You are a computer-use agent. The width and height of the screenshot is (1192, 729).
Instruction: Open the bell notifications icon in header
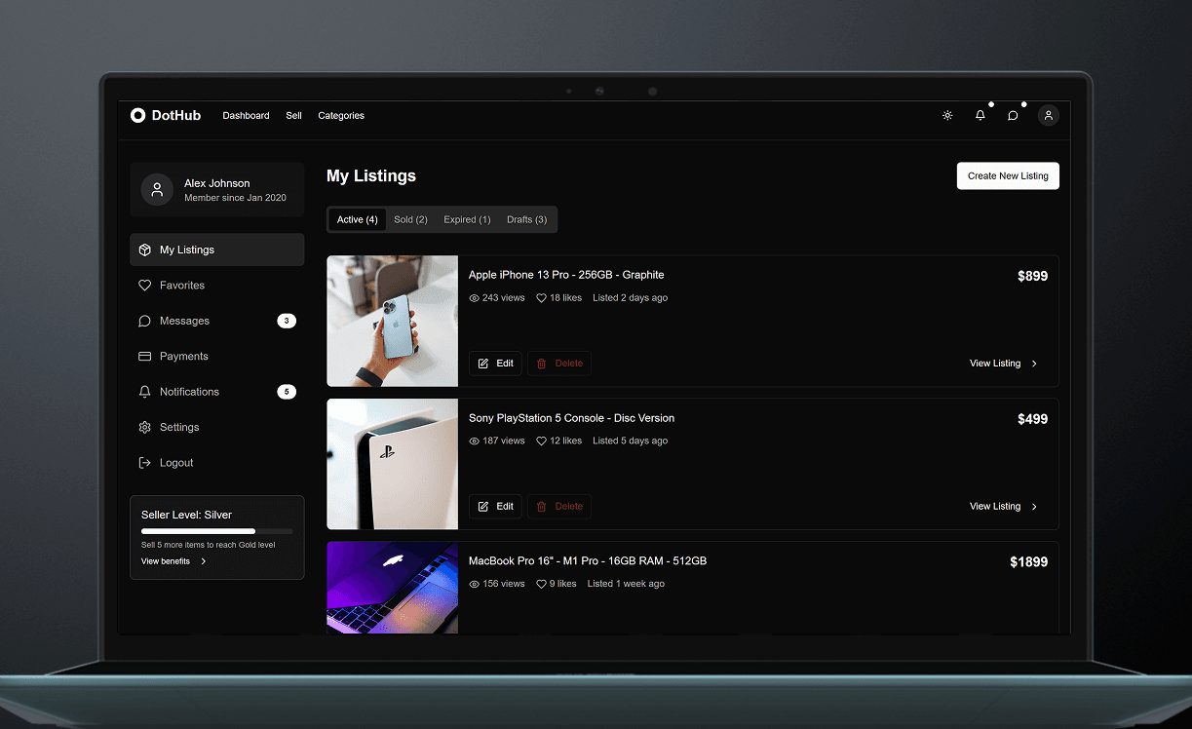(x=981, y=115)
